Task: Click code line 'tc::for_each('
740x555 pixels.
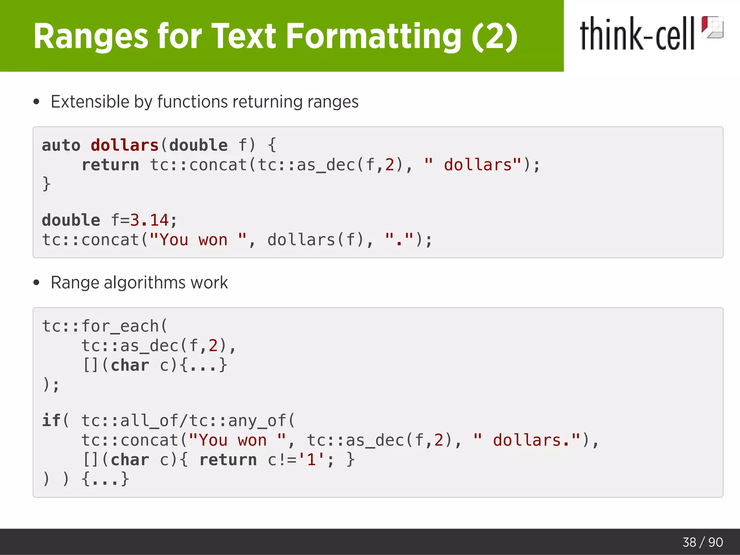Action: pos(105,326)
